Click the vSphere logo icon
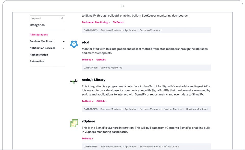245x150 pixels. tap(74, 123)
